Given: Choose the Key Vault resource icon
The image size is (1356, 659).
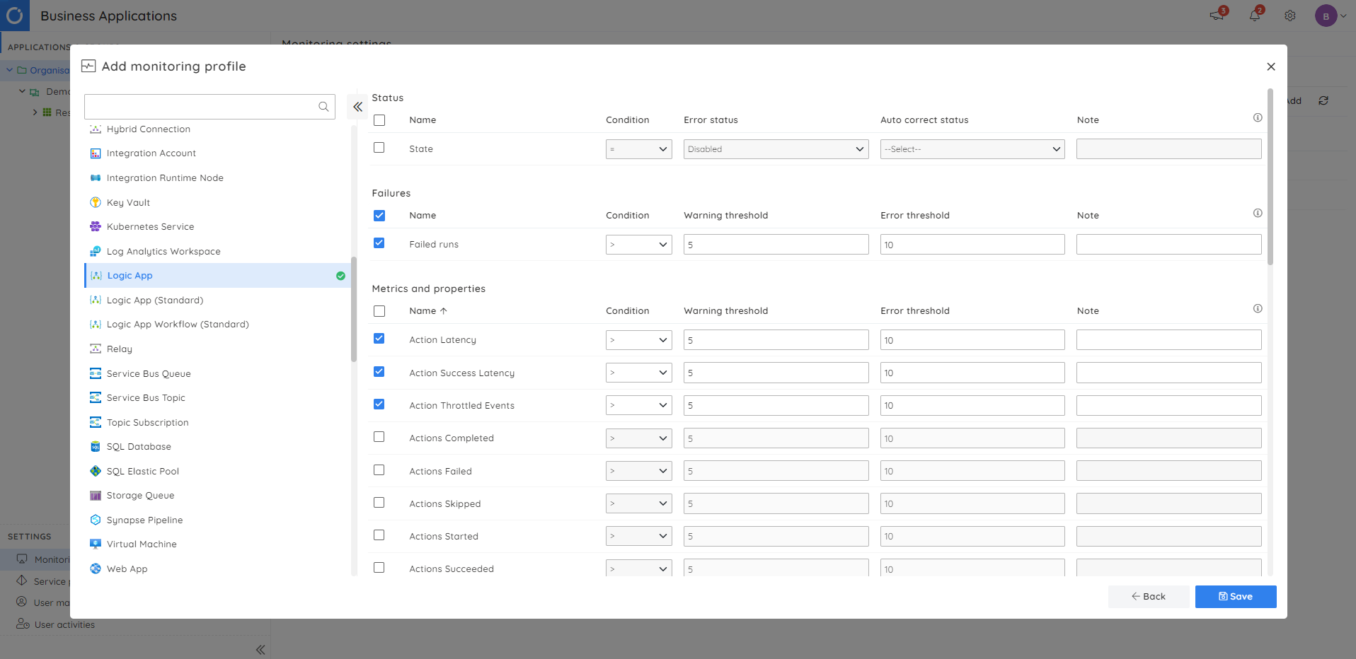Looking at the screenshot, I should [x=96, y=202].
